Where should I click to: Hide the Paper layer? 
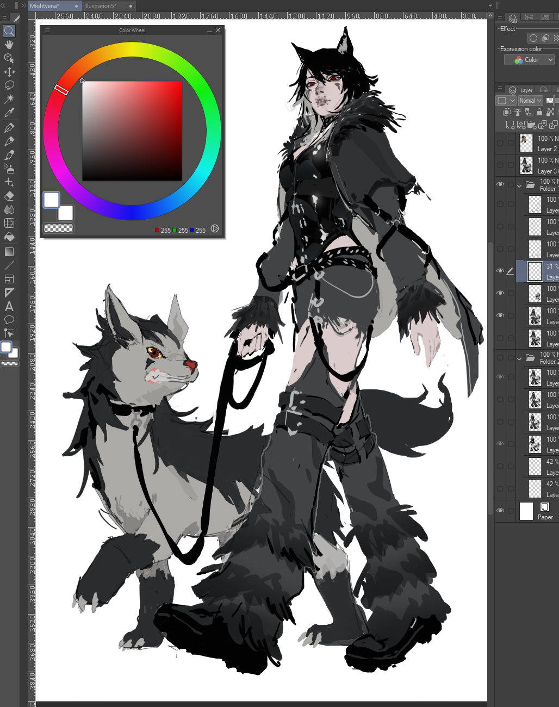(500, 511)
